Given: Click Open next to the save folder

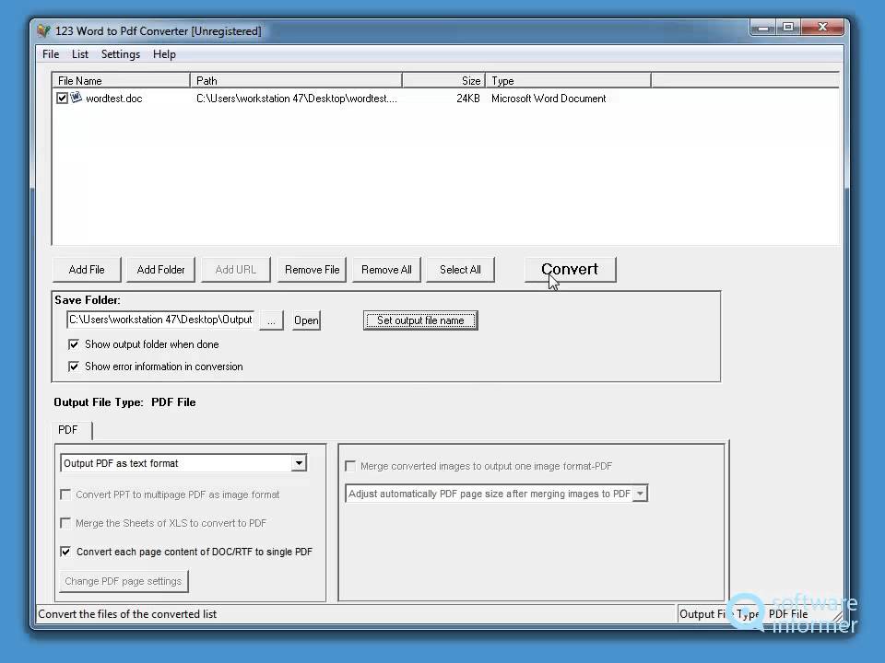Looking at the screenshot, I should coord(306,320).
